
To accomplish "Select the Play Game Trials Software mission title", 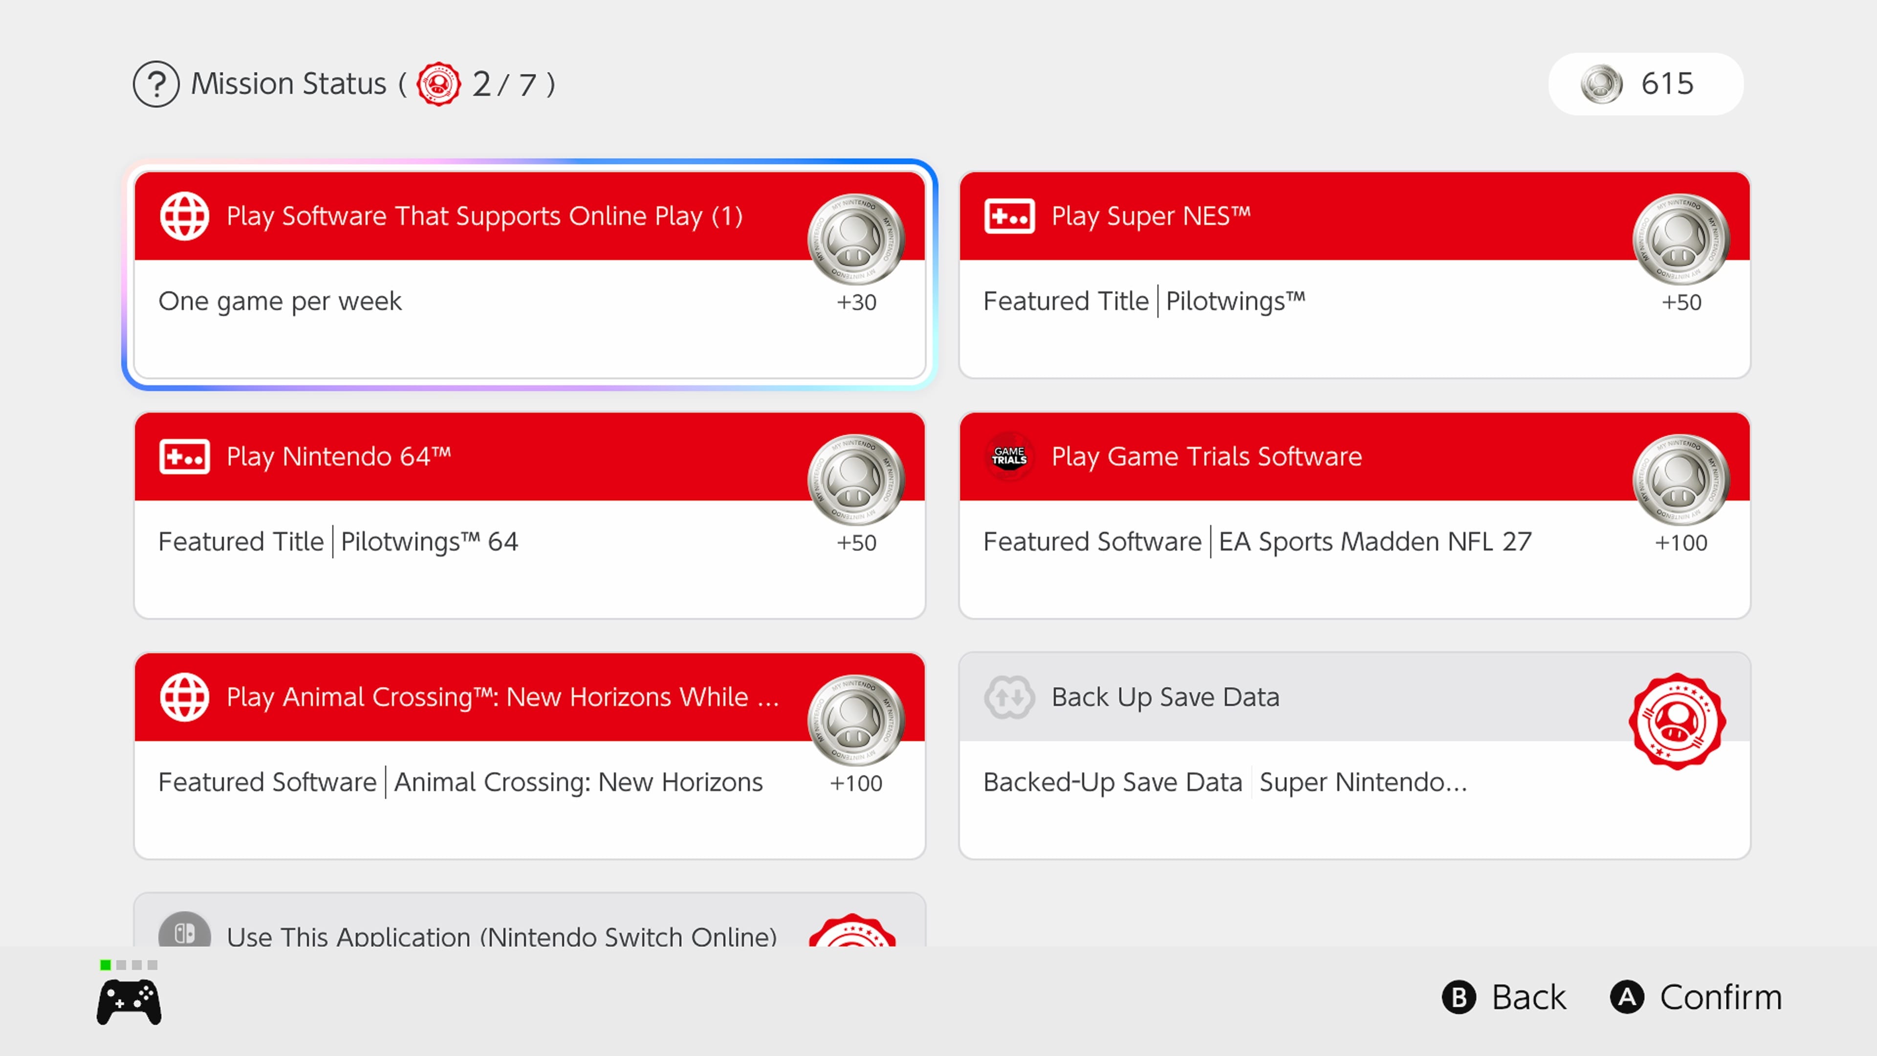I will [x=1207, y=457].
